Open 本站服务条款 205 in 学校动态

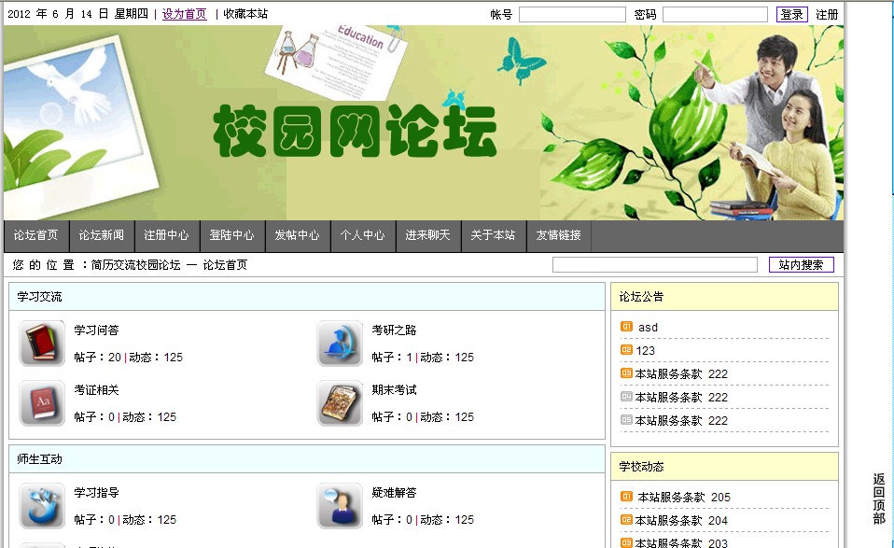(684, 498)
